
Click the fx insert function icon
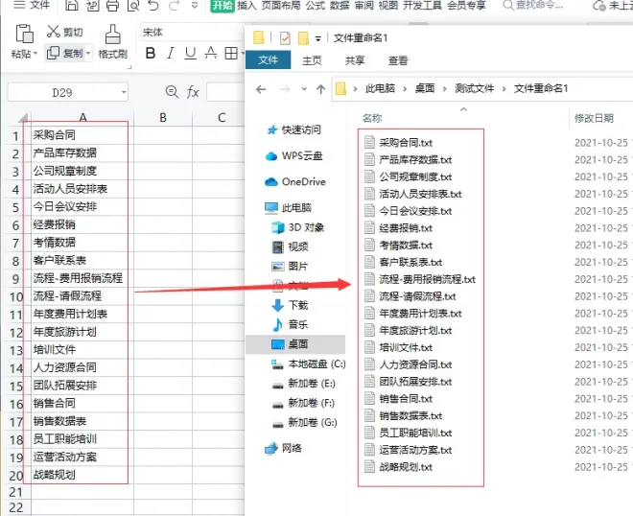tap(193, 92)
